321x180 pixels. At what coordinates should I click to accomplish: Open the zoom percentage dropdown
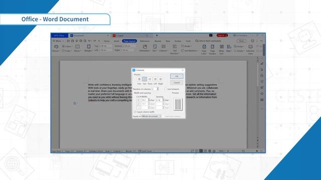pos(222,151)
